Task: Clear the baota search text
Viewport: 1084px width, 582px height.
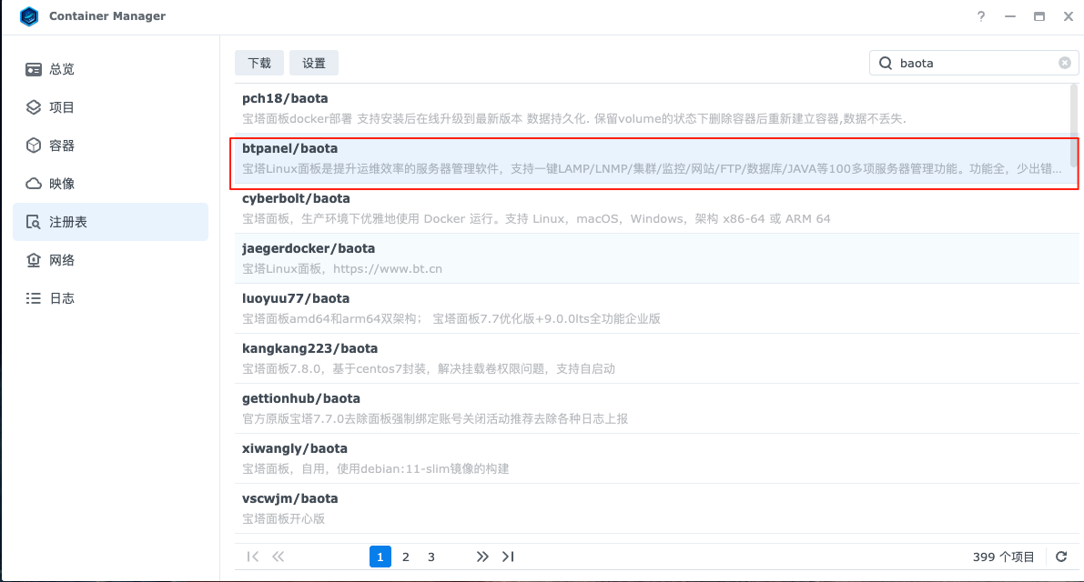Action: (x=1065, y=63)
